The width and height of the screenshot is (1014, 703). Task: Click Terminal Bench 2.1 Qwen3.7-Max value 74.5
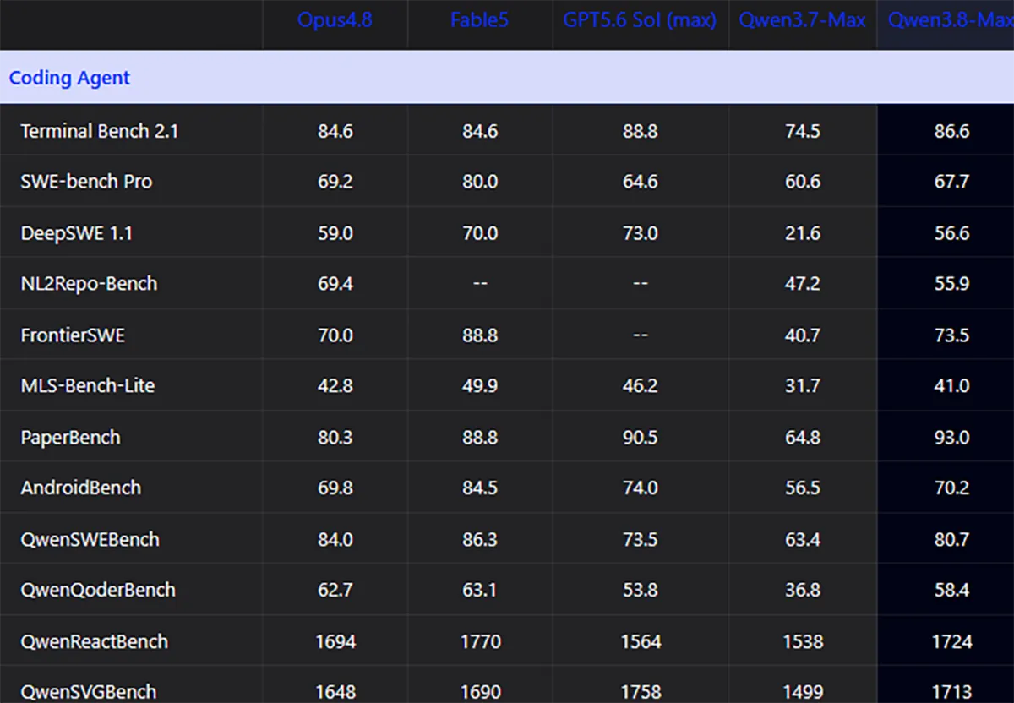click(x=803, y=131)
